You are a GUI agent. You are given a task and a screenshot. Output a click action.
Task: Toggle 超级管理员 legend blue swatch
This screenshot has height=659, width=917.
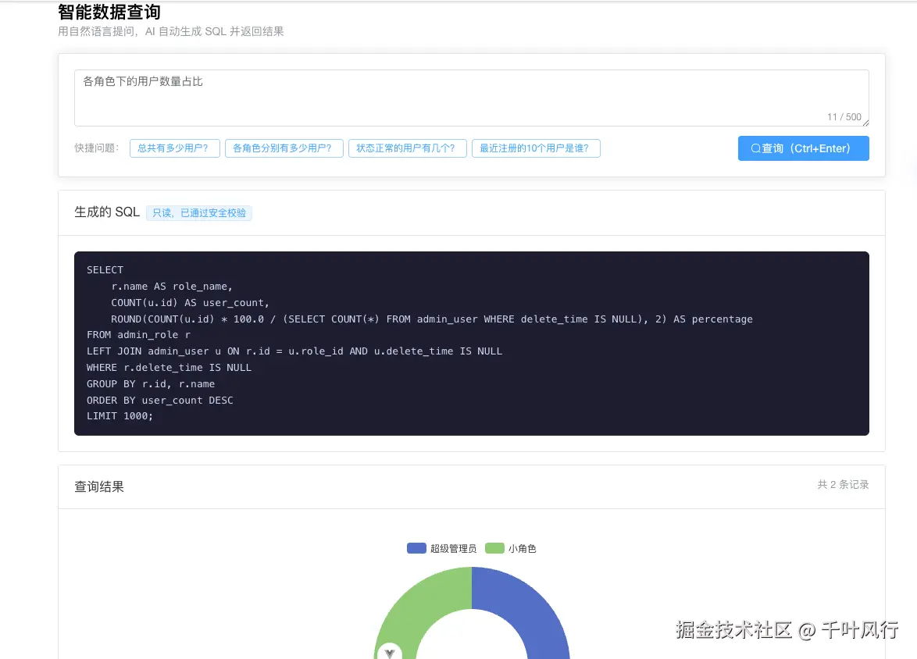[x=416, y=548]
